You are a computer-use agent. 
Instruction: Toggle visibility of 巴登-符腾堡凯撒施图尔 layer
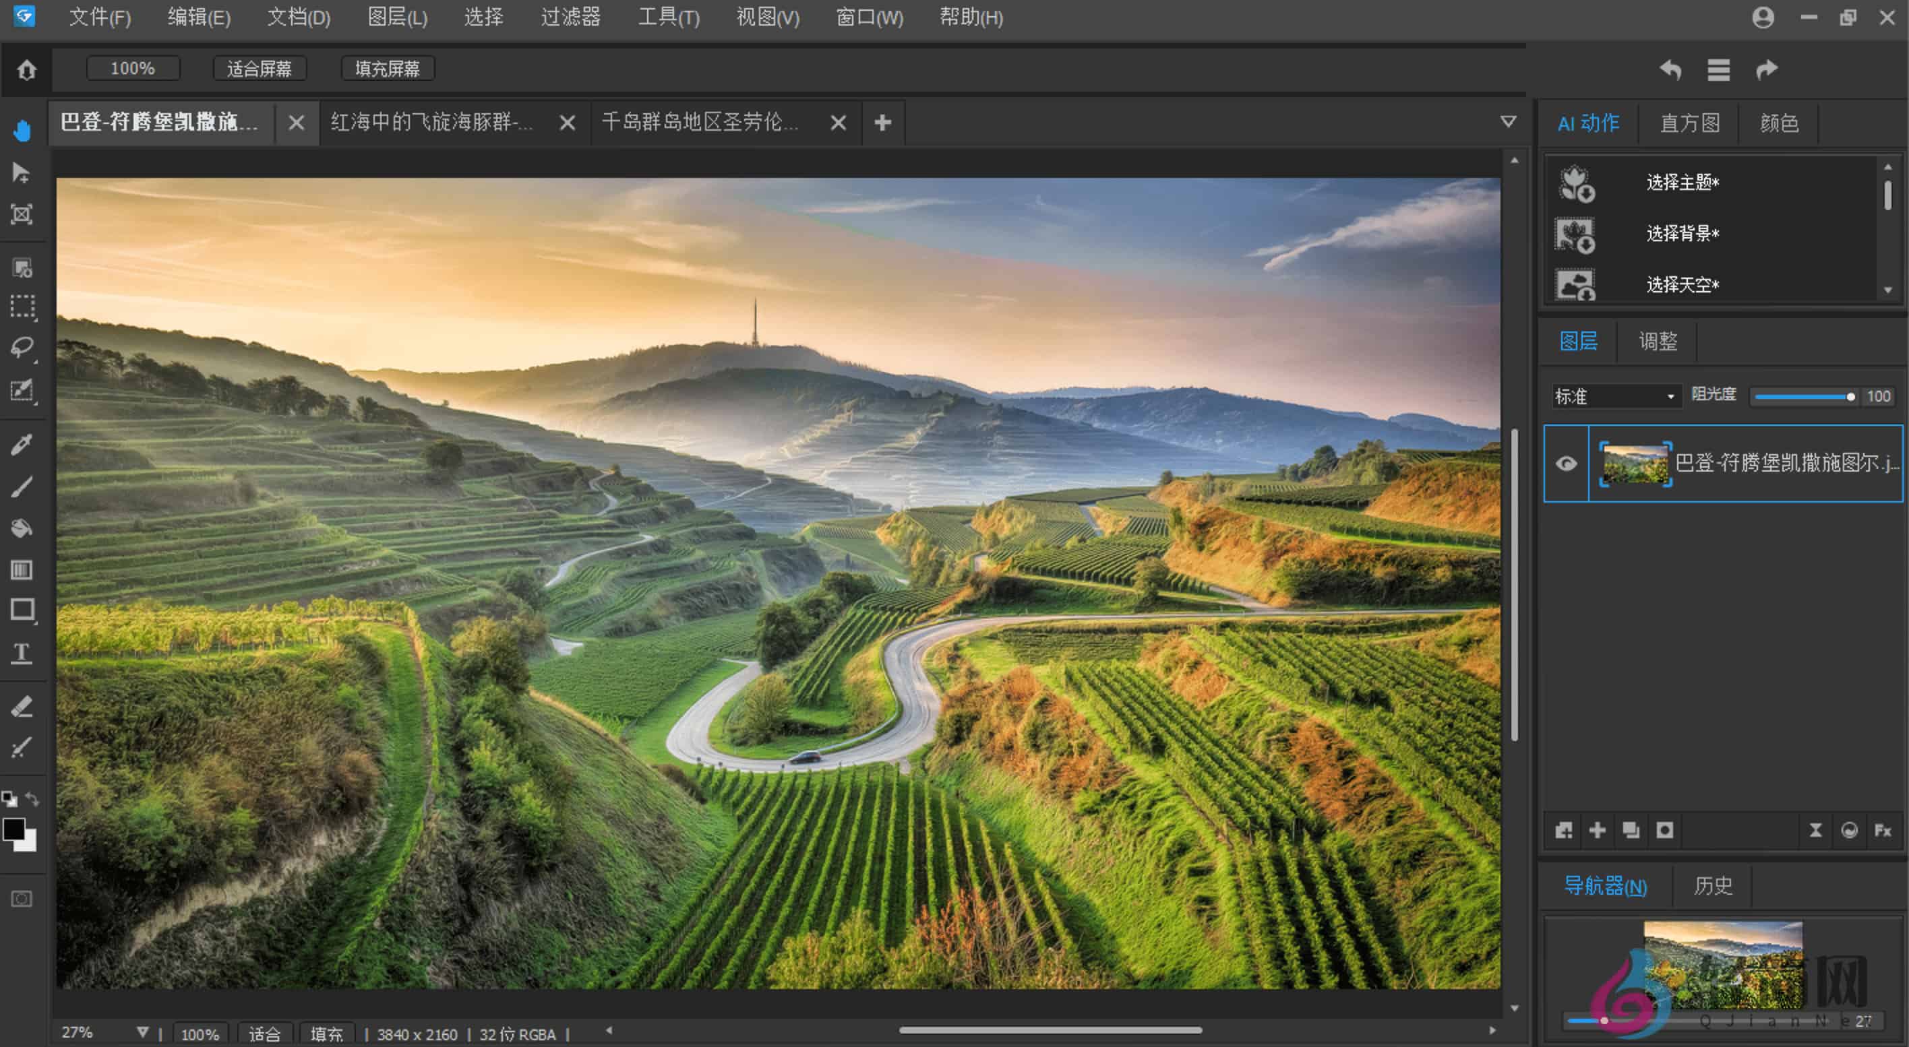tap(1566, 463)
